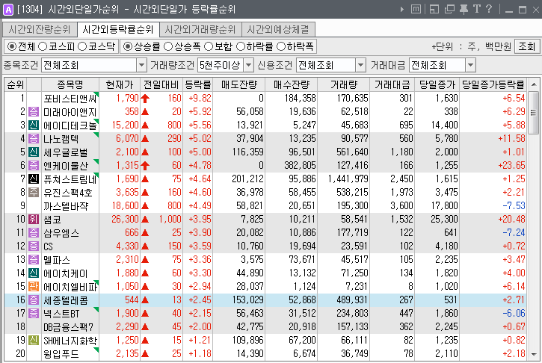Click the 신 badge on 에이디테크놀 row
The height and width of the screenshot is (363, 542).
point(33,125)
